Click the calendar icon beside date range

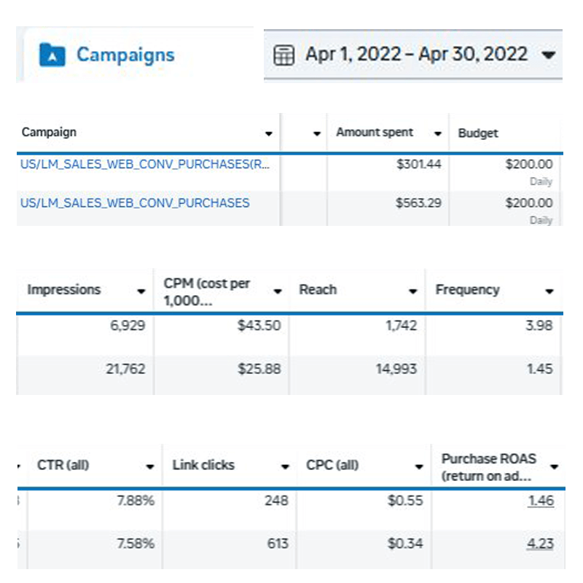point(283,55)
